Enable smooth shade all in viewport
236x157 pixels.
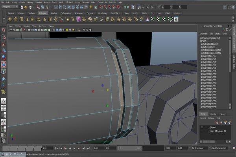click(x=57, y=30)
